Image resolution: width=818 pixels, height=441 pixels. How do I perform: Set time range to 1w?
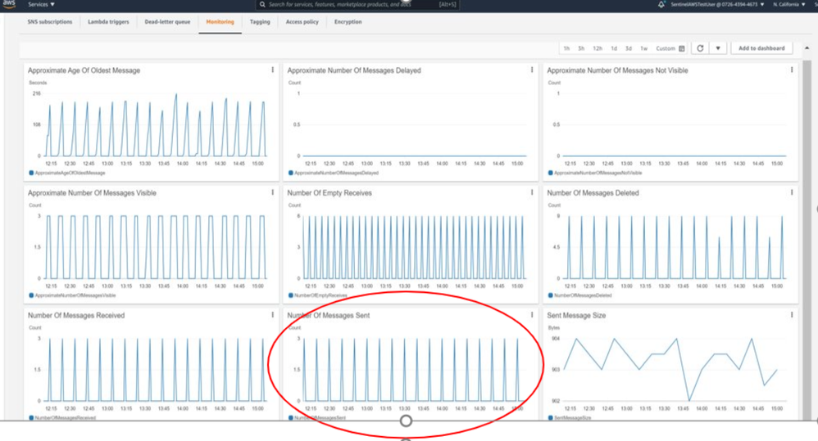point(643,48)
